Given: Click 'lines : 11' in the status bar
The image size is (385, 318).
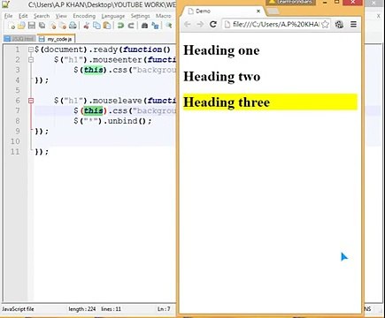Looking at the screenshot, I should [x=111, y=309].
